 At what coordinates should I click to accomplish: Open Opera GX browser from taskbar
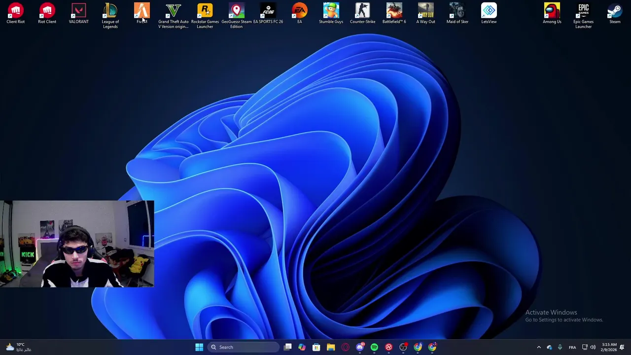[x=346, y=347]
